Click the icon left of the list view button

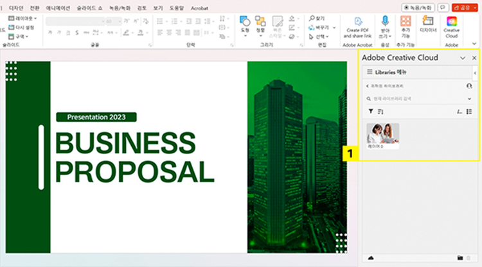tap(460, 112)
